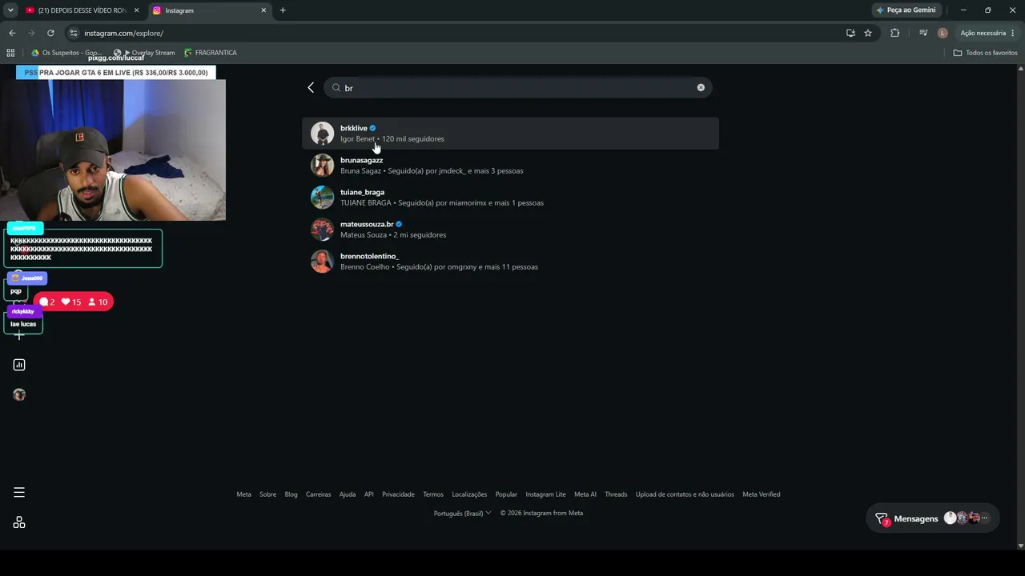Expand the tab search dropdown arrow
This screenshot has width=1025, height=576.
tap(10, 10)
